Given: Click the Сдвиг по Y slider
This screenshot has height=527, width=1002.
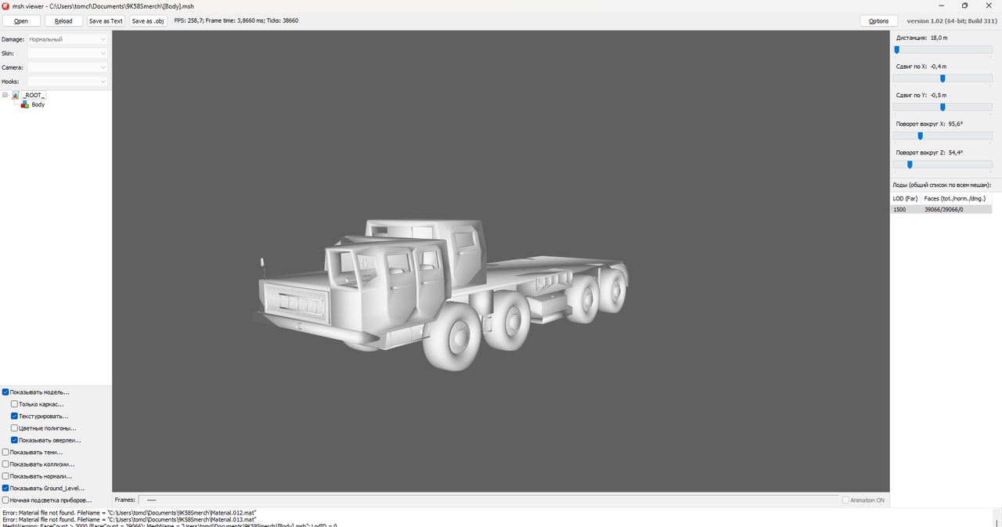Looking at the screenshot, I should click(x=943, y=107).
